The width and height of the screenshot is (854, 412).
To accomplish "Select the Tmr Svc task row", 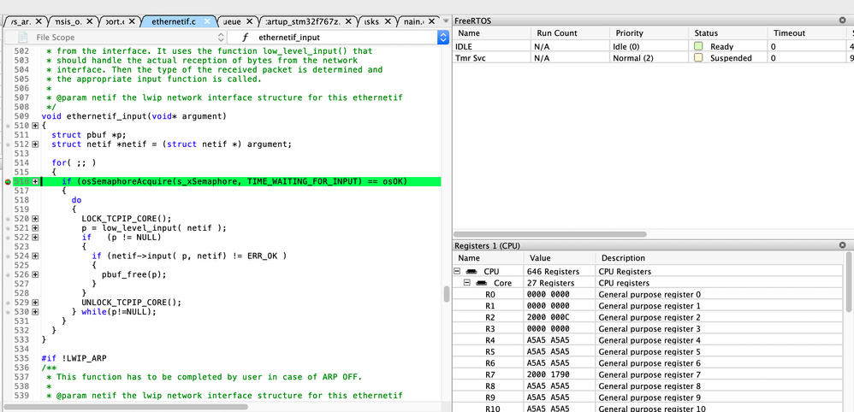I will point(653,57).
